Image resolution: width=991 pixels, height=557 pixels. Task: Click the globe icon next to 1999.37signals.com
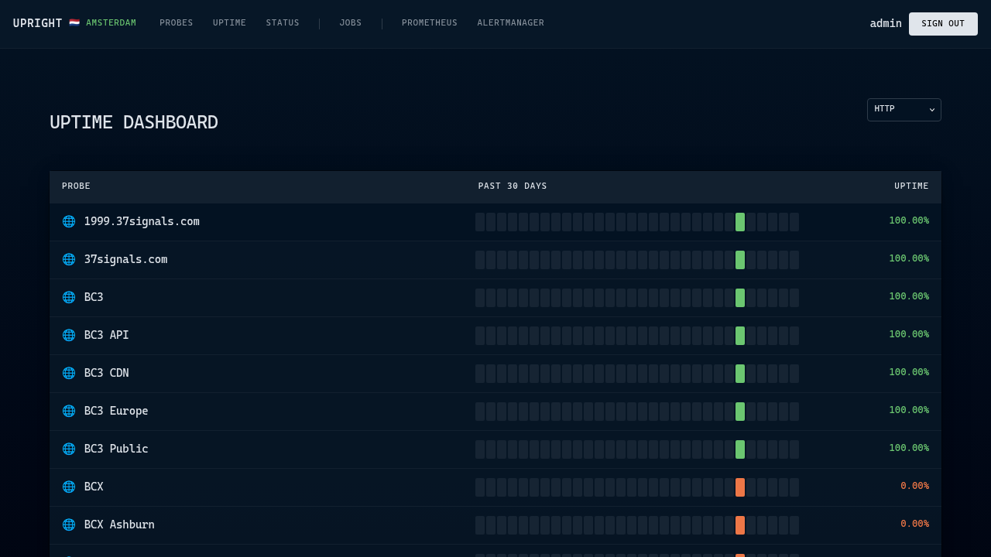pos(69,221)
